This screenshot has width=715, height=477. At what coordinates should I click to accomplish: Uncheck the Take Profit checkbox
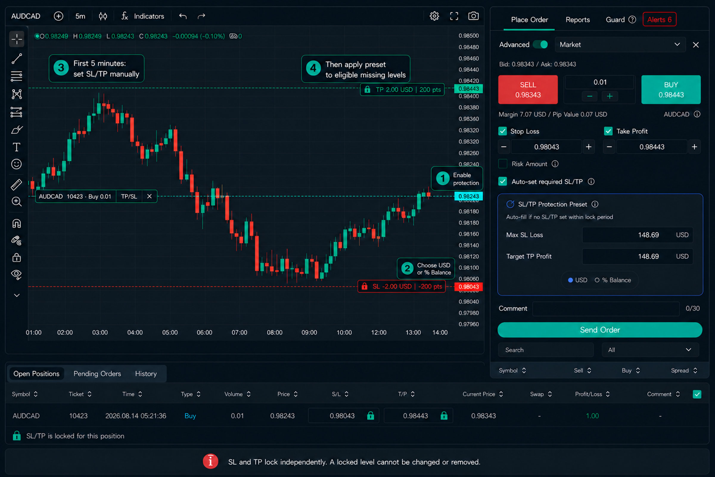608,131
